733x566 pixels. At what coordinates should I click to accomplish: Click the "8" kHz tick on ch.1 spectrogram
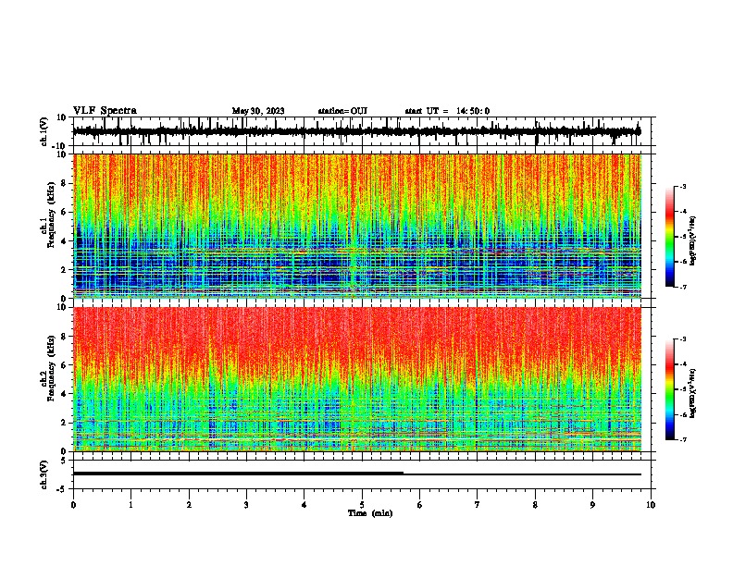pos(64,183)
